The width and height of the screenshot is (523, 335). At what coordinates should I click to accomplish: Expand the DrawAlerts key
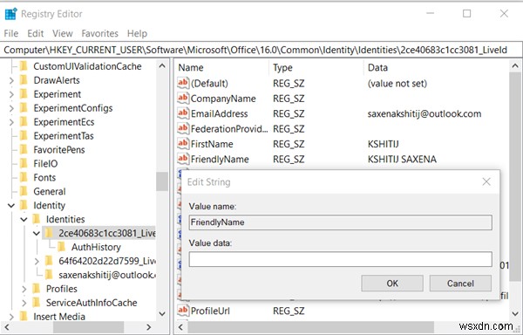[x=11, y=80]
